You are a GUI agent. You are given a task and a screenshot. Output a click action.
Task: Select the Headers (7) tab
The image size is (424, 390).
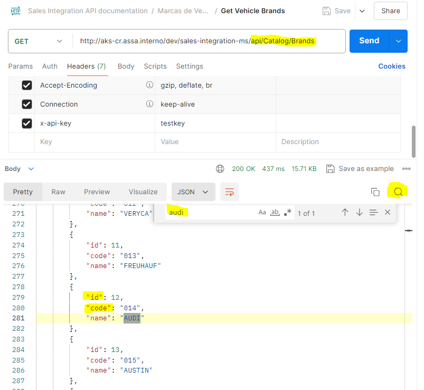tap(86, 66)
